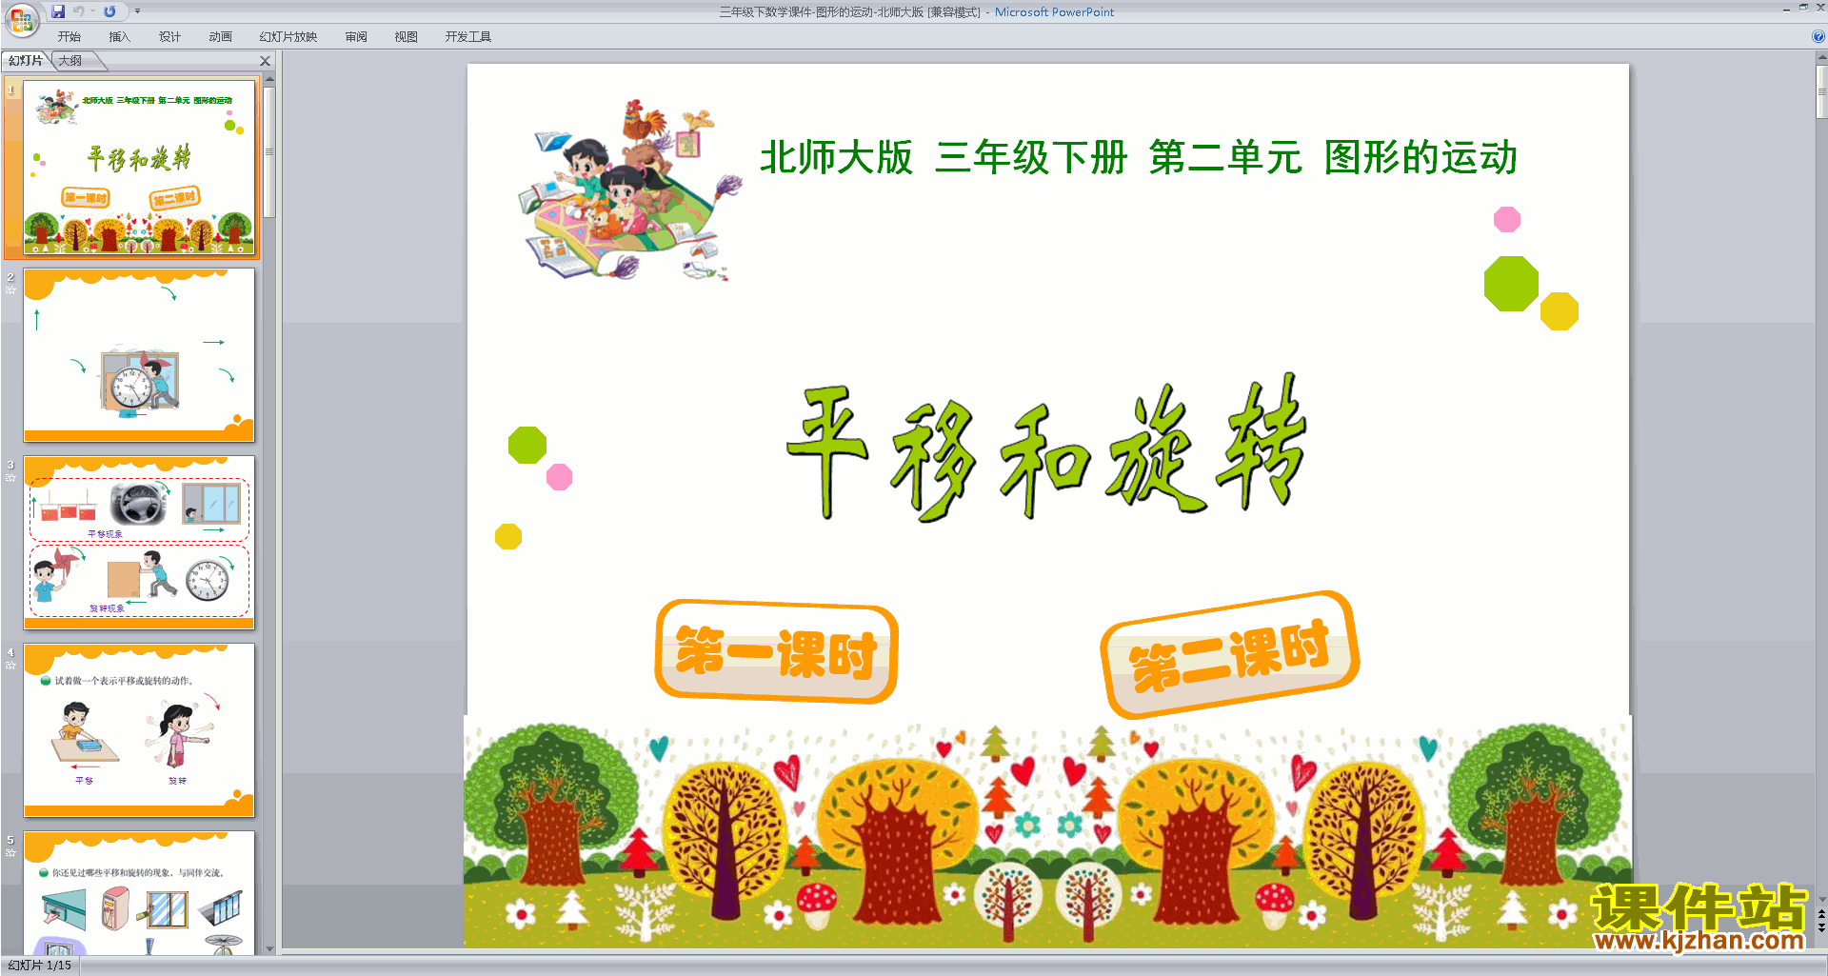Screen dimensions: 1828x976
Task: Select the children on flying carpet clipart
Action: (630, 191)
